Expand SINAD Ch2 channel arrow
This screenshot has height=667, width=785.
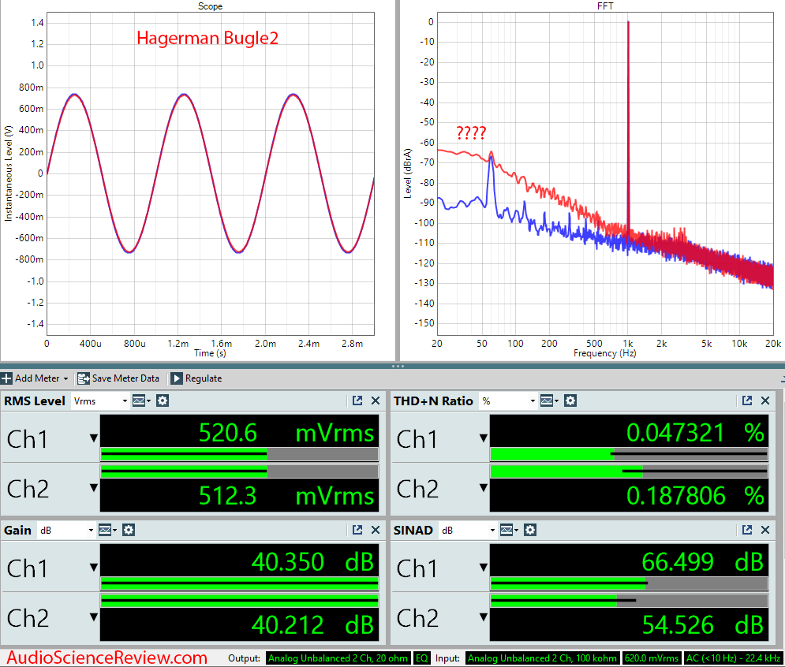tap(483, 617)
